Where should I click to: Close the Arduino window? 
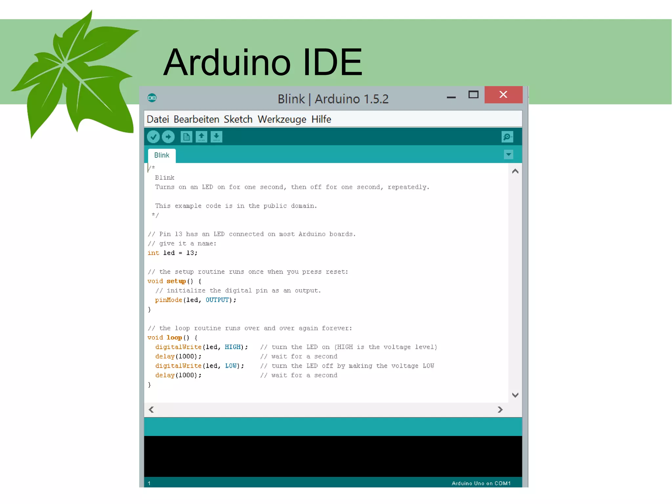click(x=503, y=95)
